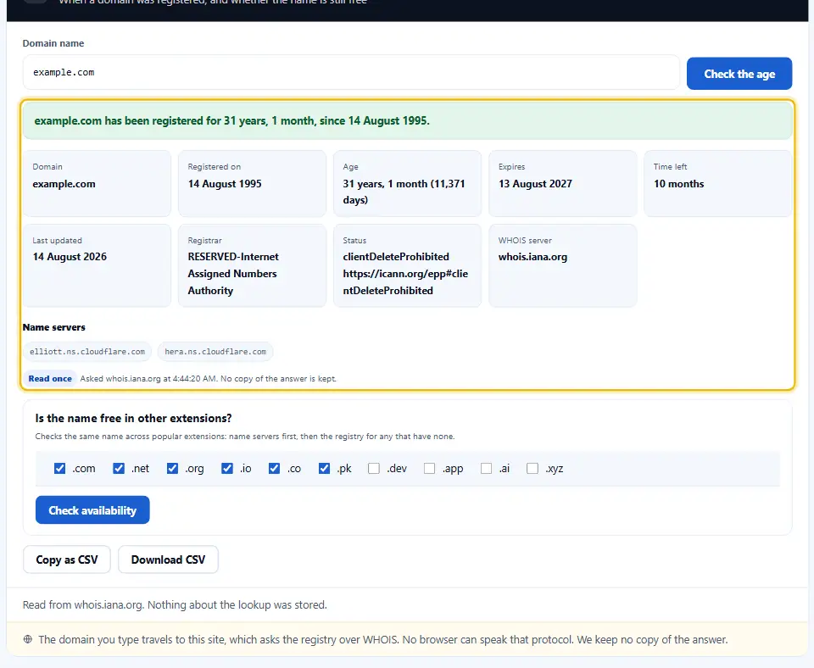Click the whois.iana.org WHOIS server value
The image size is (814, 668).
pos(532,256)
